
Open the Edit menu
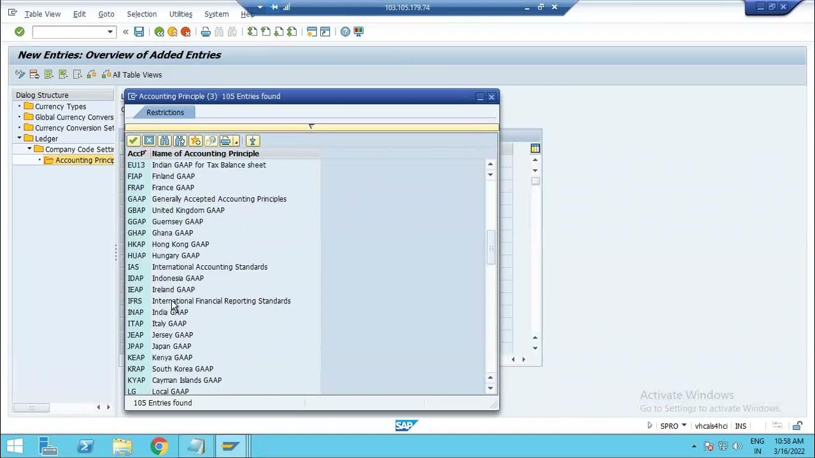(x=80, y=14)
